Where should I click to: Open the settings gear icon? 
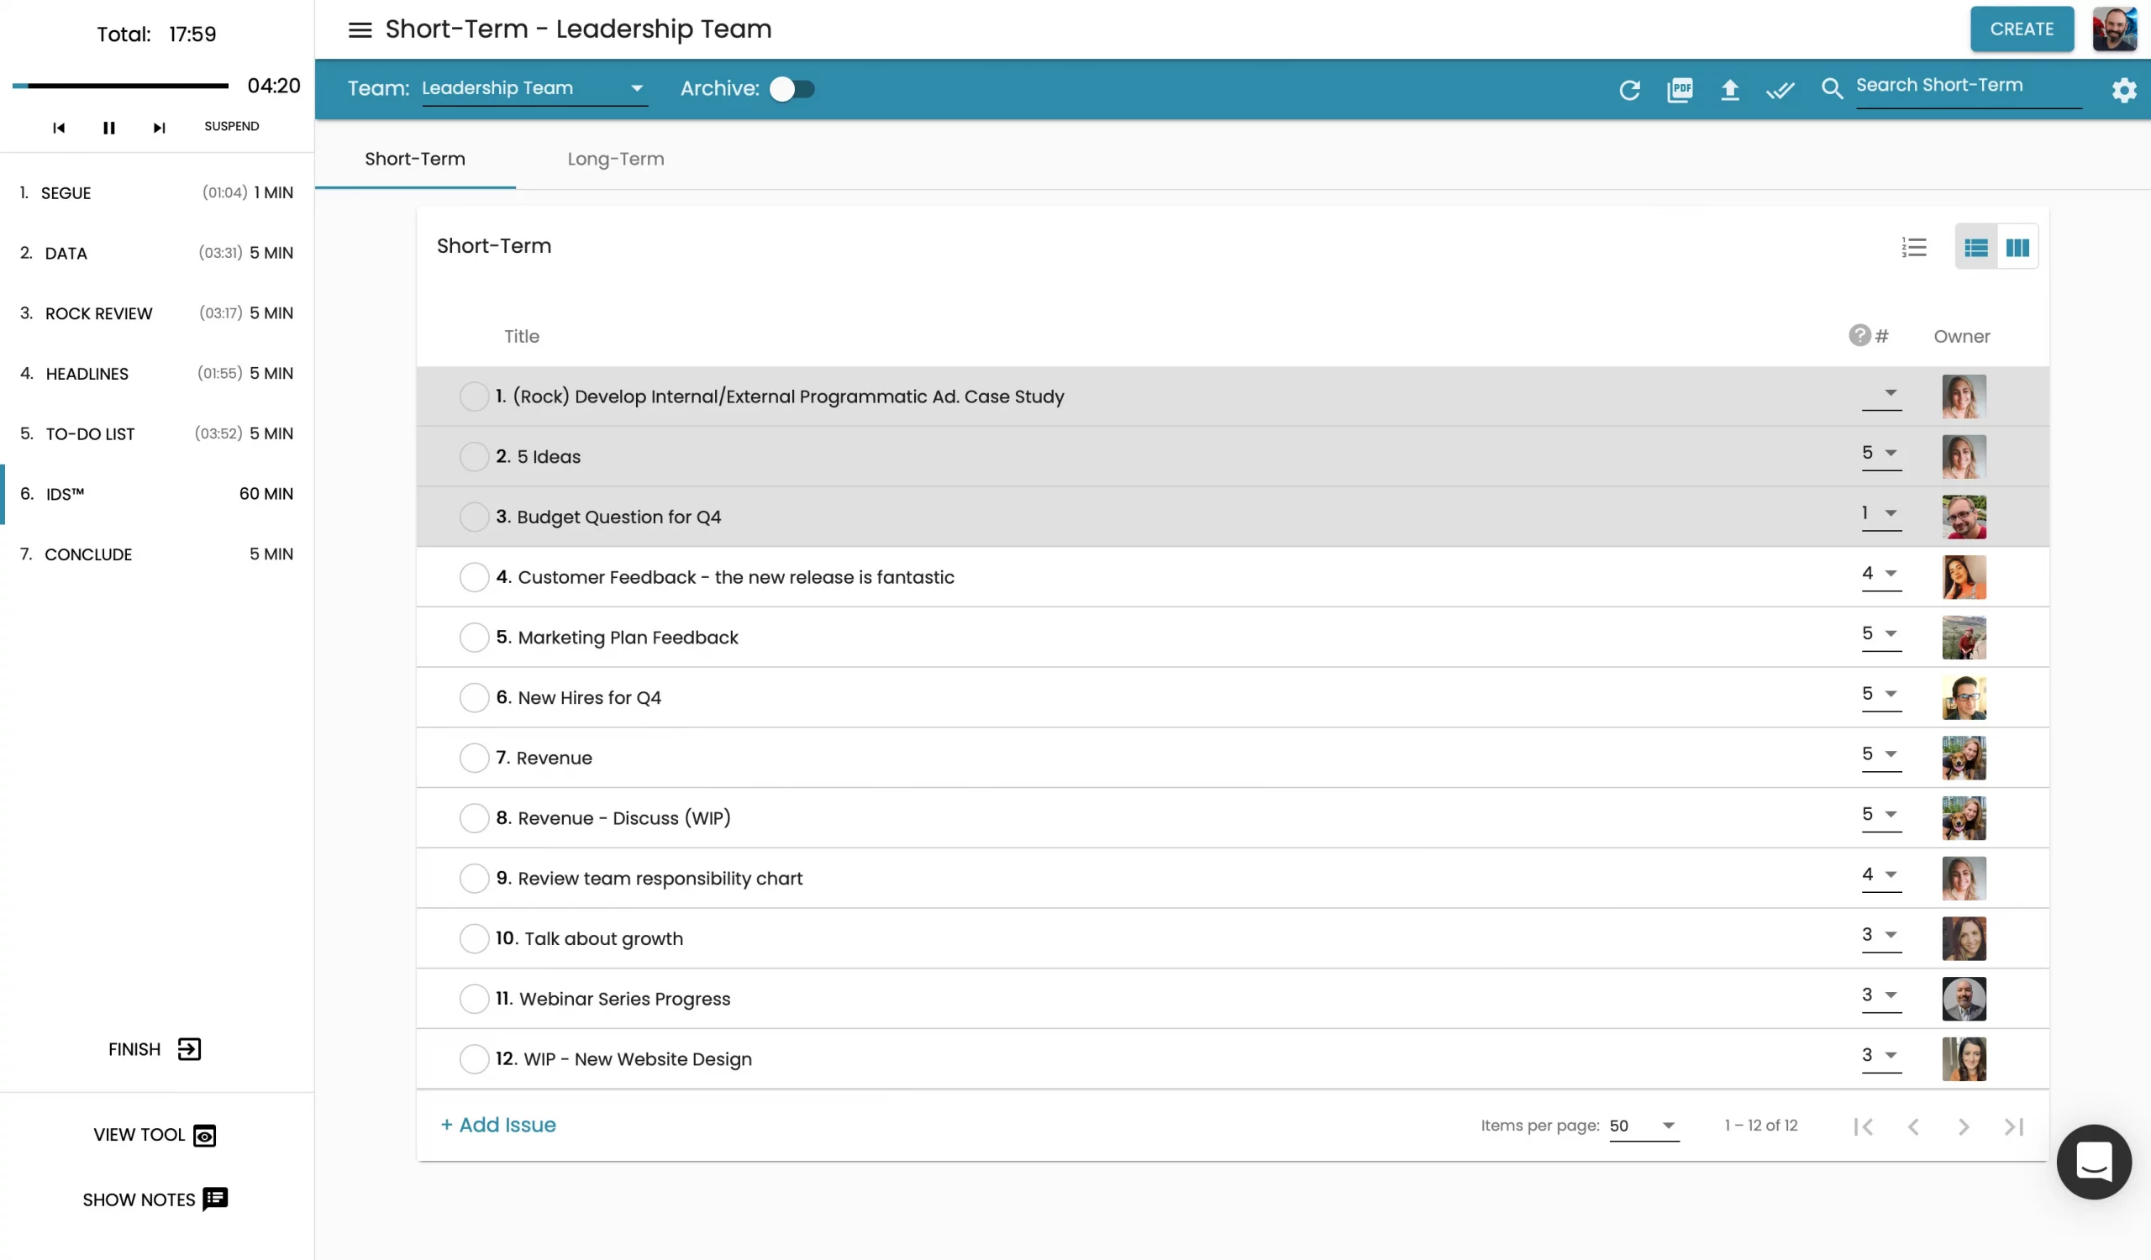click(2123, 90)
